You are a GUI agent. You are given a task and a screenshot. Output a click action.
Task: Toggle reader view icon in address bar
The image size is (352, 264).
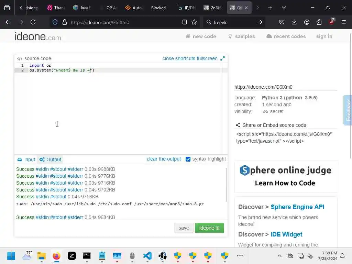(185, 22)
